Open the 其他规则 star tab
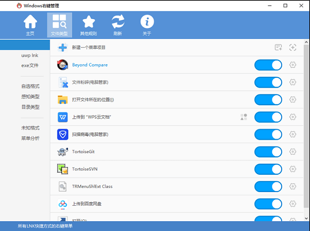The height and width of the screenshot is (231, 310). coord(89,25)
